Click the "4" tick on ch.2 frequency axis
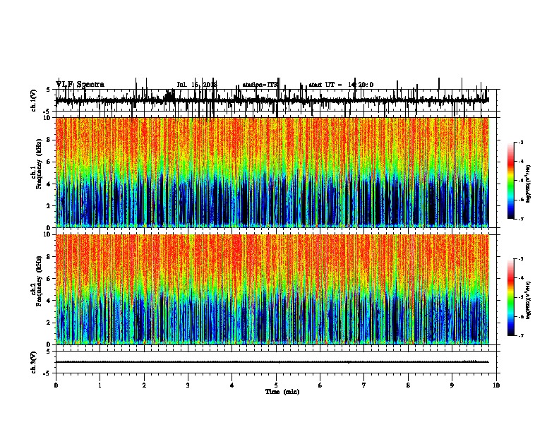 point(49,301)
